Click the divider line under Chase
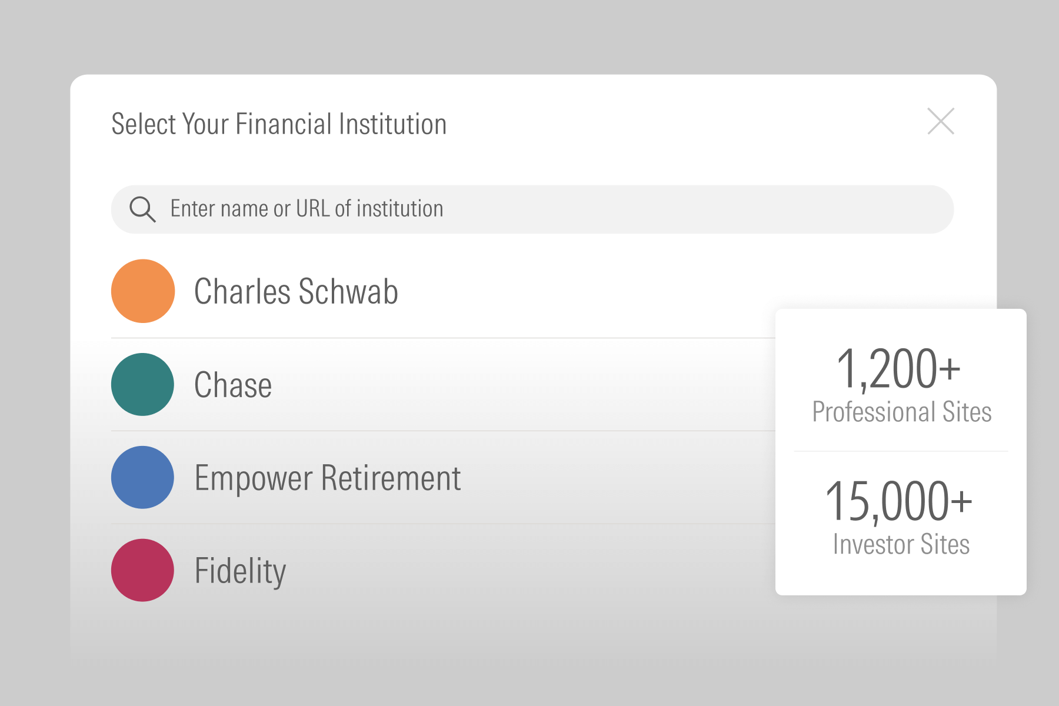 pyautogui.click(x=441, y=431)
